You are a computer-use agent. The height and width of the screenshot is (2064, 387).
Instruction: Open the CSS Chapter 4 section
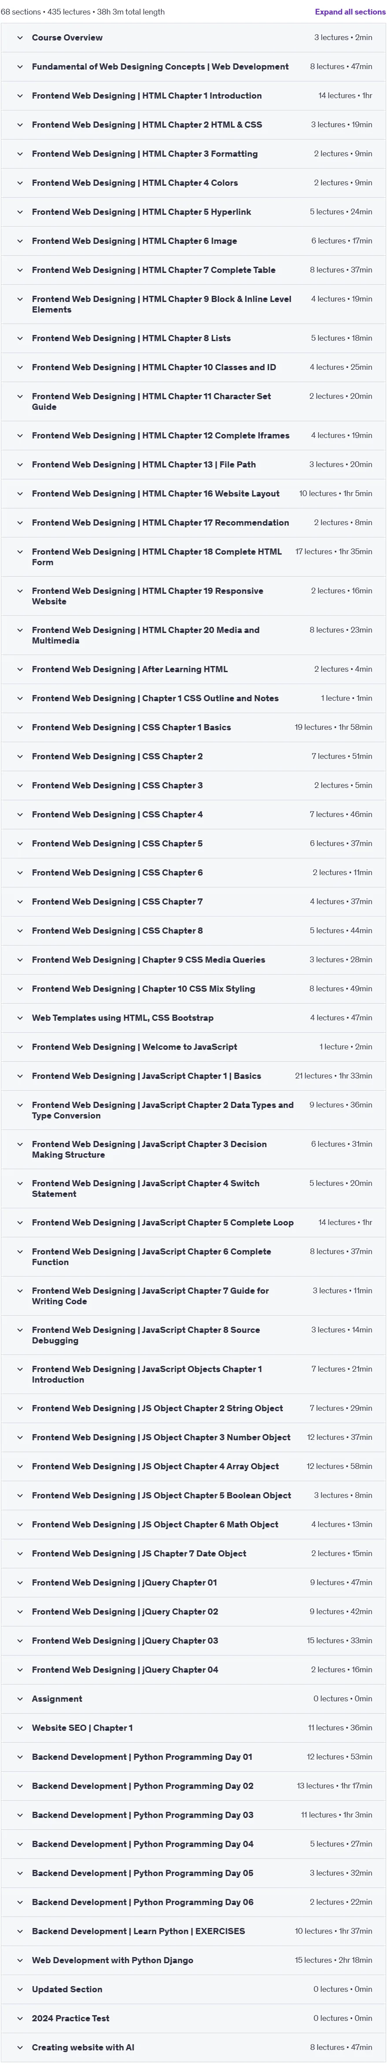193,815
